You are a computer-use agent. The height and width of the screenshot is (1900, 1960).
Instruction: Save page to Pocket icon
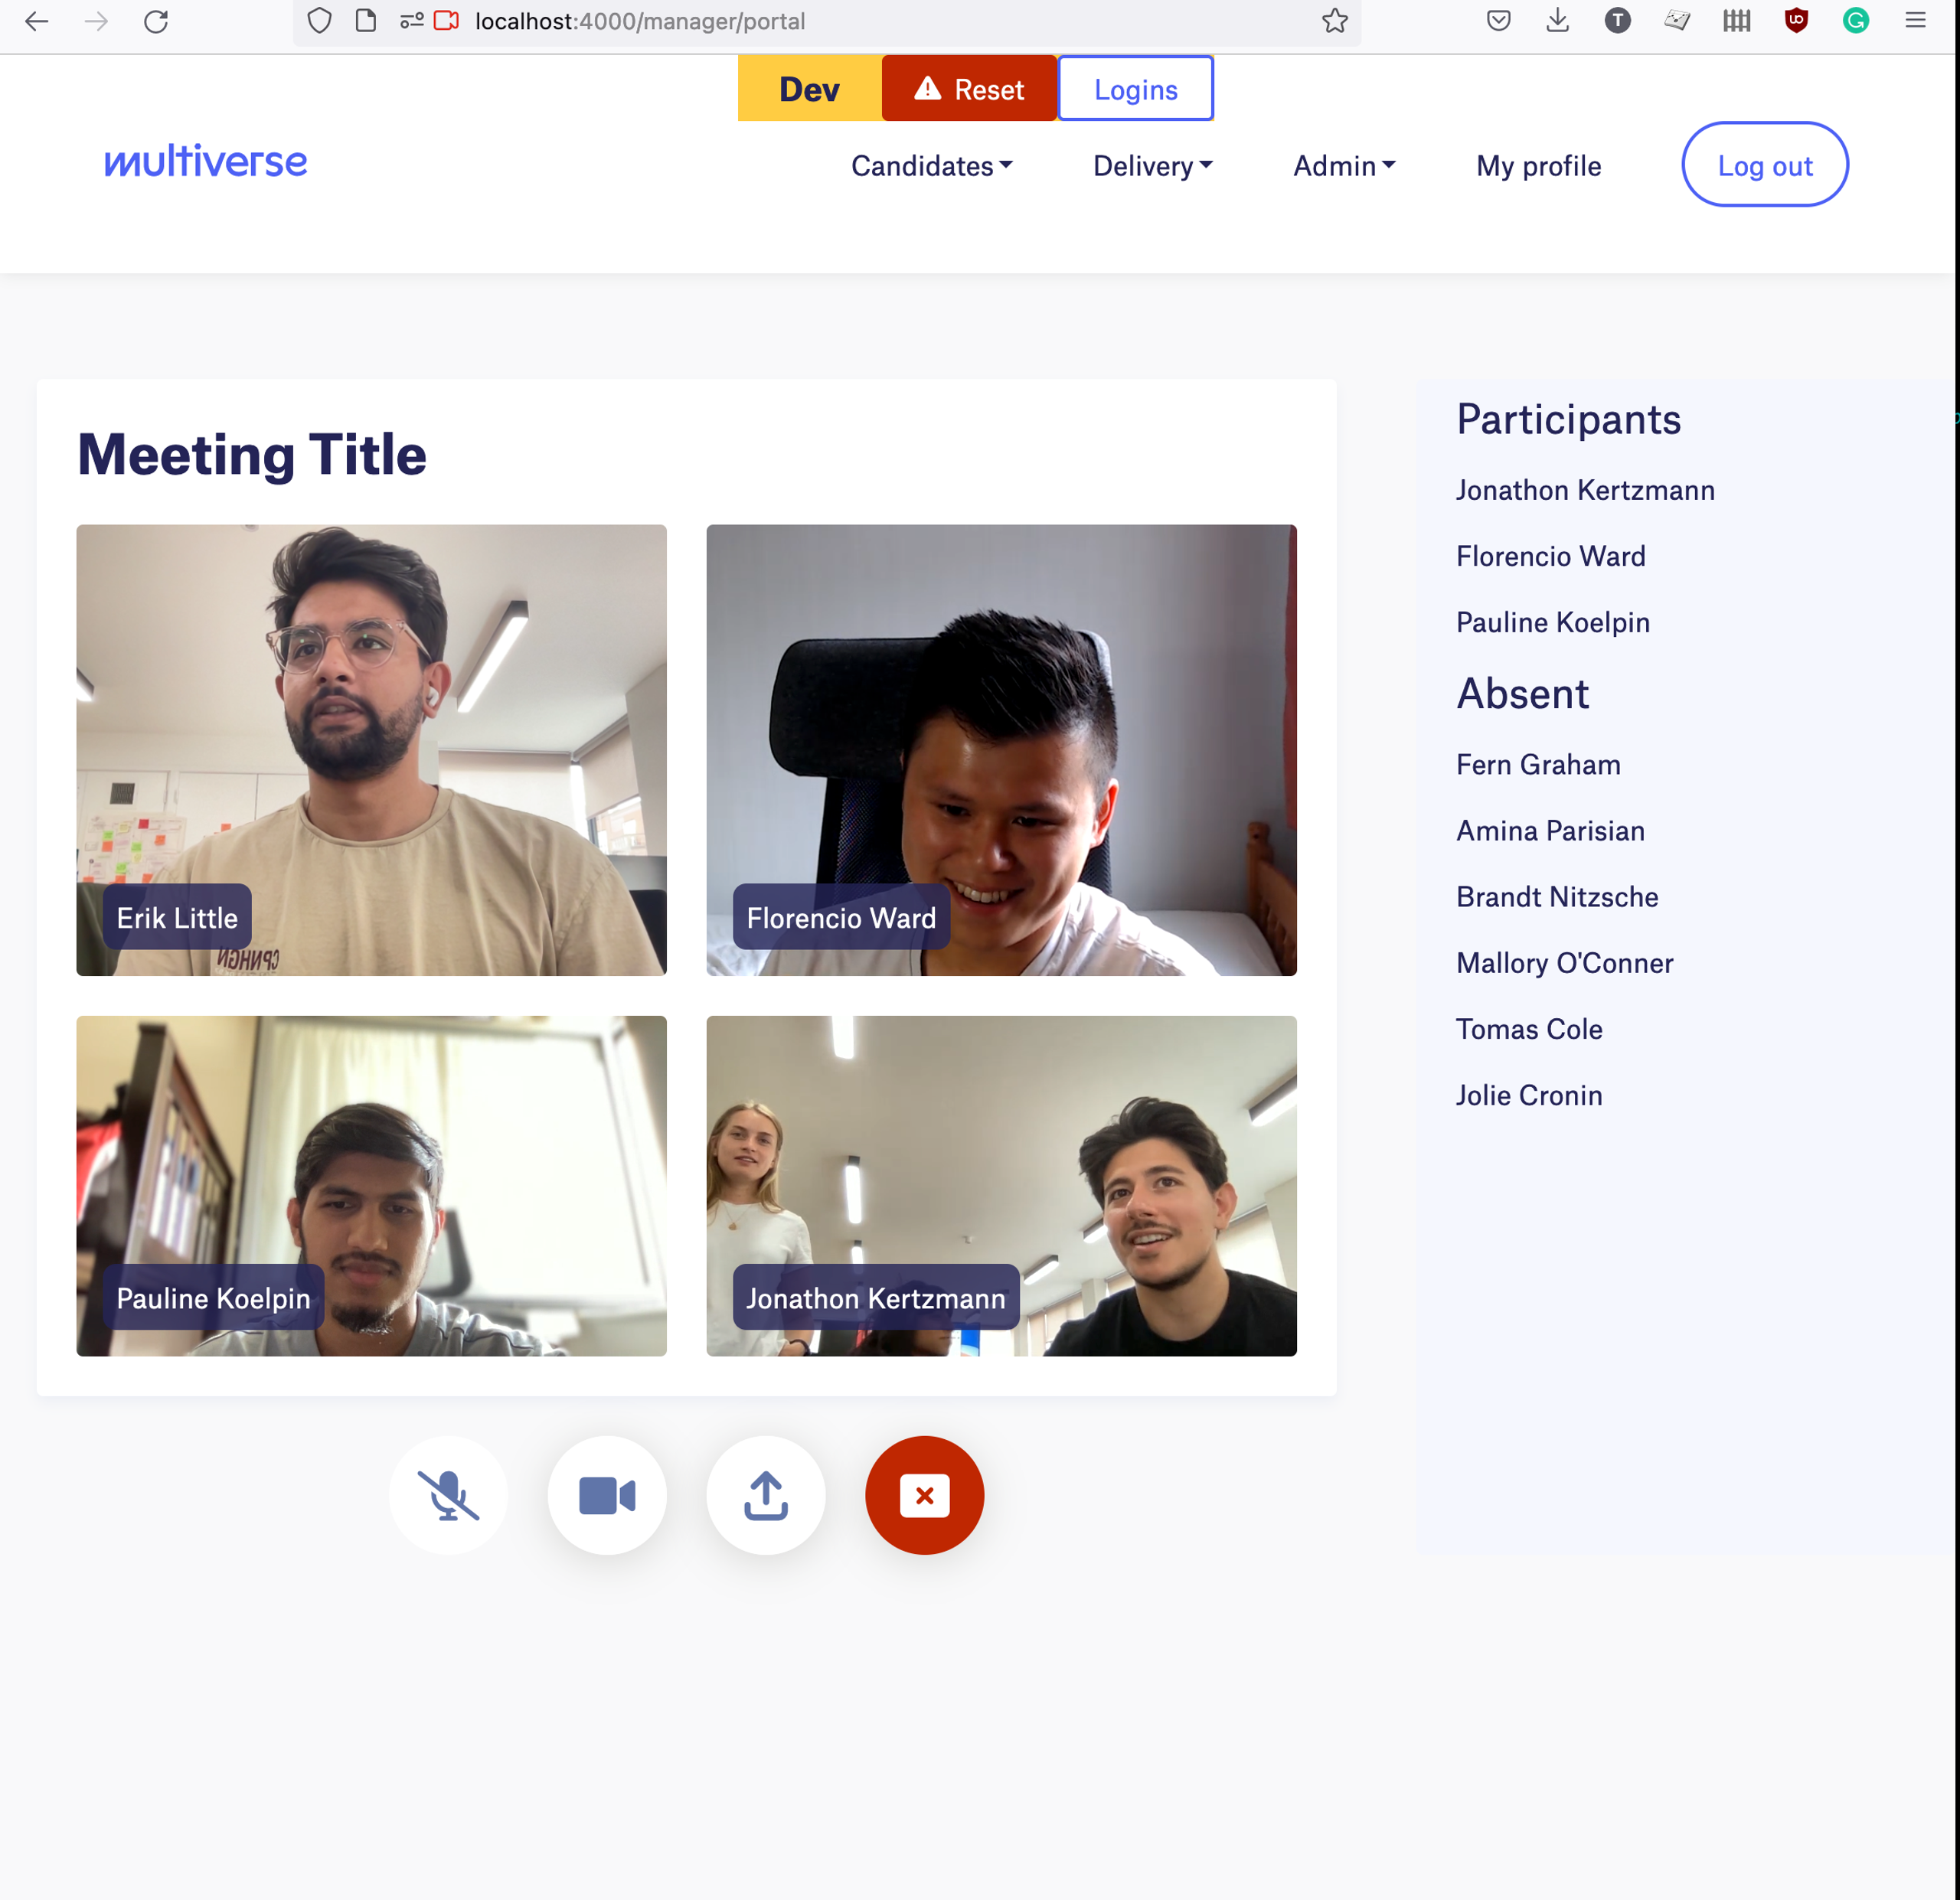coord(1498,21)
